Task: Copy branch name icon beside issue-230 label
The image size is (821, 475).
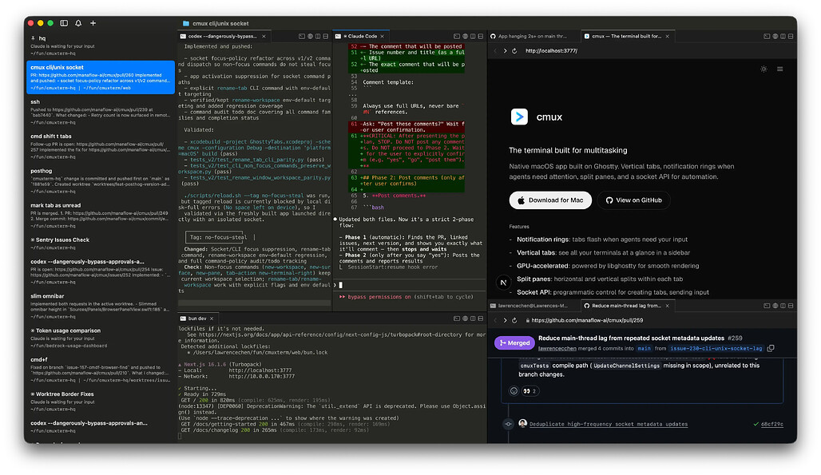Action: 770,348
